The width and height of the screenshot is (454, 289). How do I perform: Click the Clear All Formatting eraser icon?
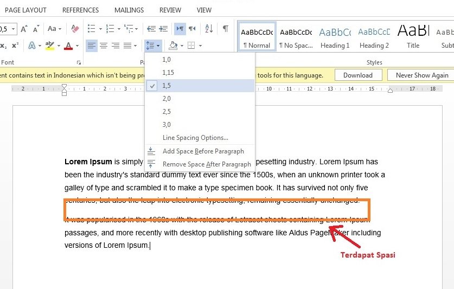[75, 29]
